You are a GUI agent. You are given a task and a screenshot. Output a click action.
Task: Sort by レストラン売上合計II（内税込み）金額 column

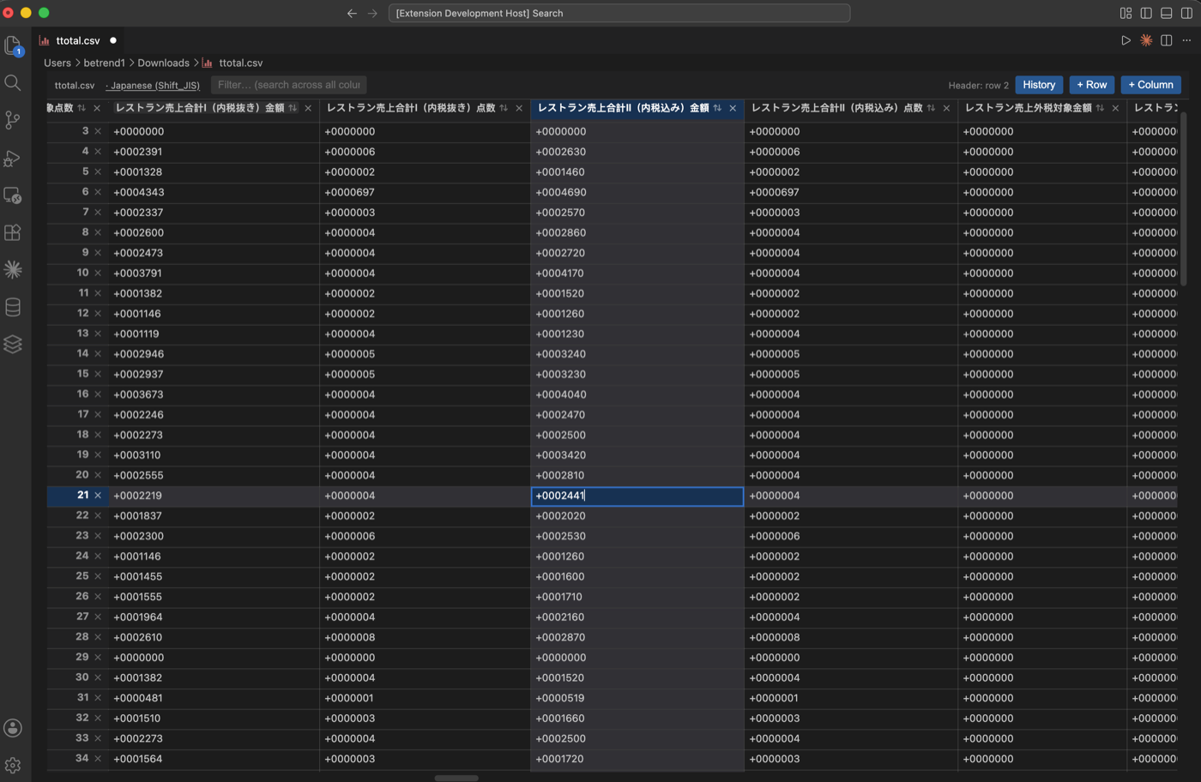[x=718, y=108]
